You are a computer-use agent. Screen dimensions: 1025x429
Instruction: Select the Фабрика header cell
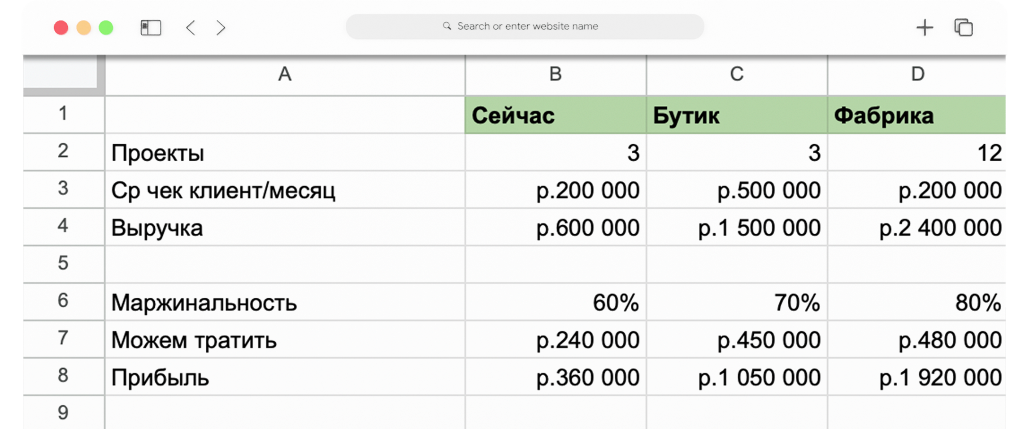(916, 115)
